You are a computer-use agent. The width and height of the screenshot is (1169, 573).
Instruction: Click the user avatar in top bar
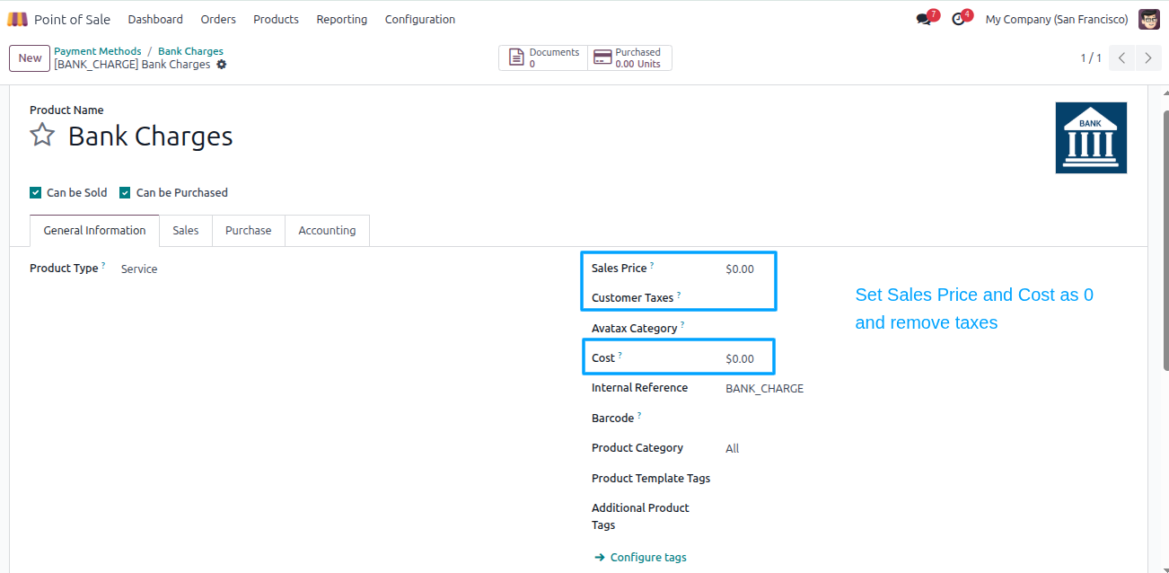click(1149, 19)
